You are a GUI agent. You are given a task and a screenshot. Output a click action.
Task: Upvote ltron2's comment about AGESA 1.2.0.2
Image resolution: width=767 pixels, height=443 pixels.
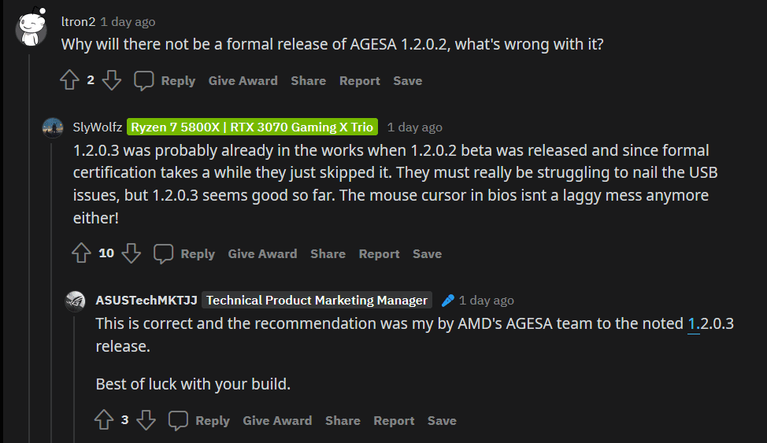pos(70,80)
